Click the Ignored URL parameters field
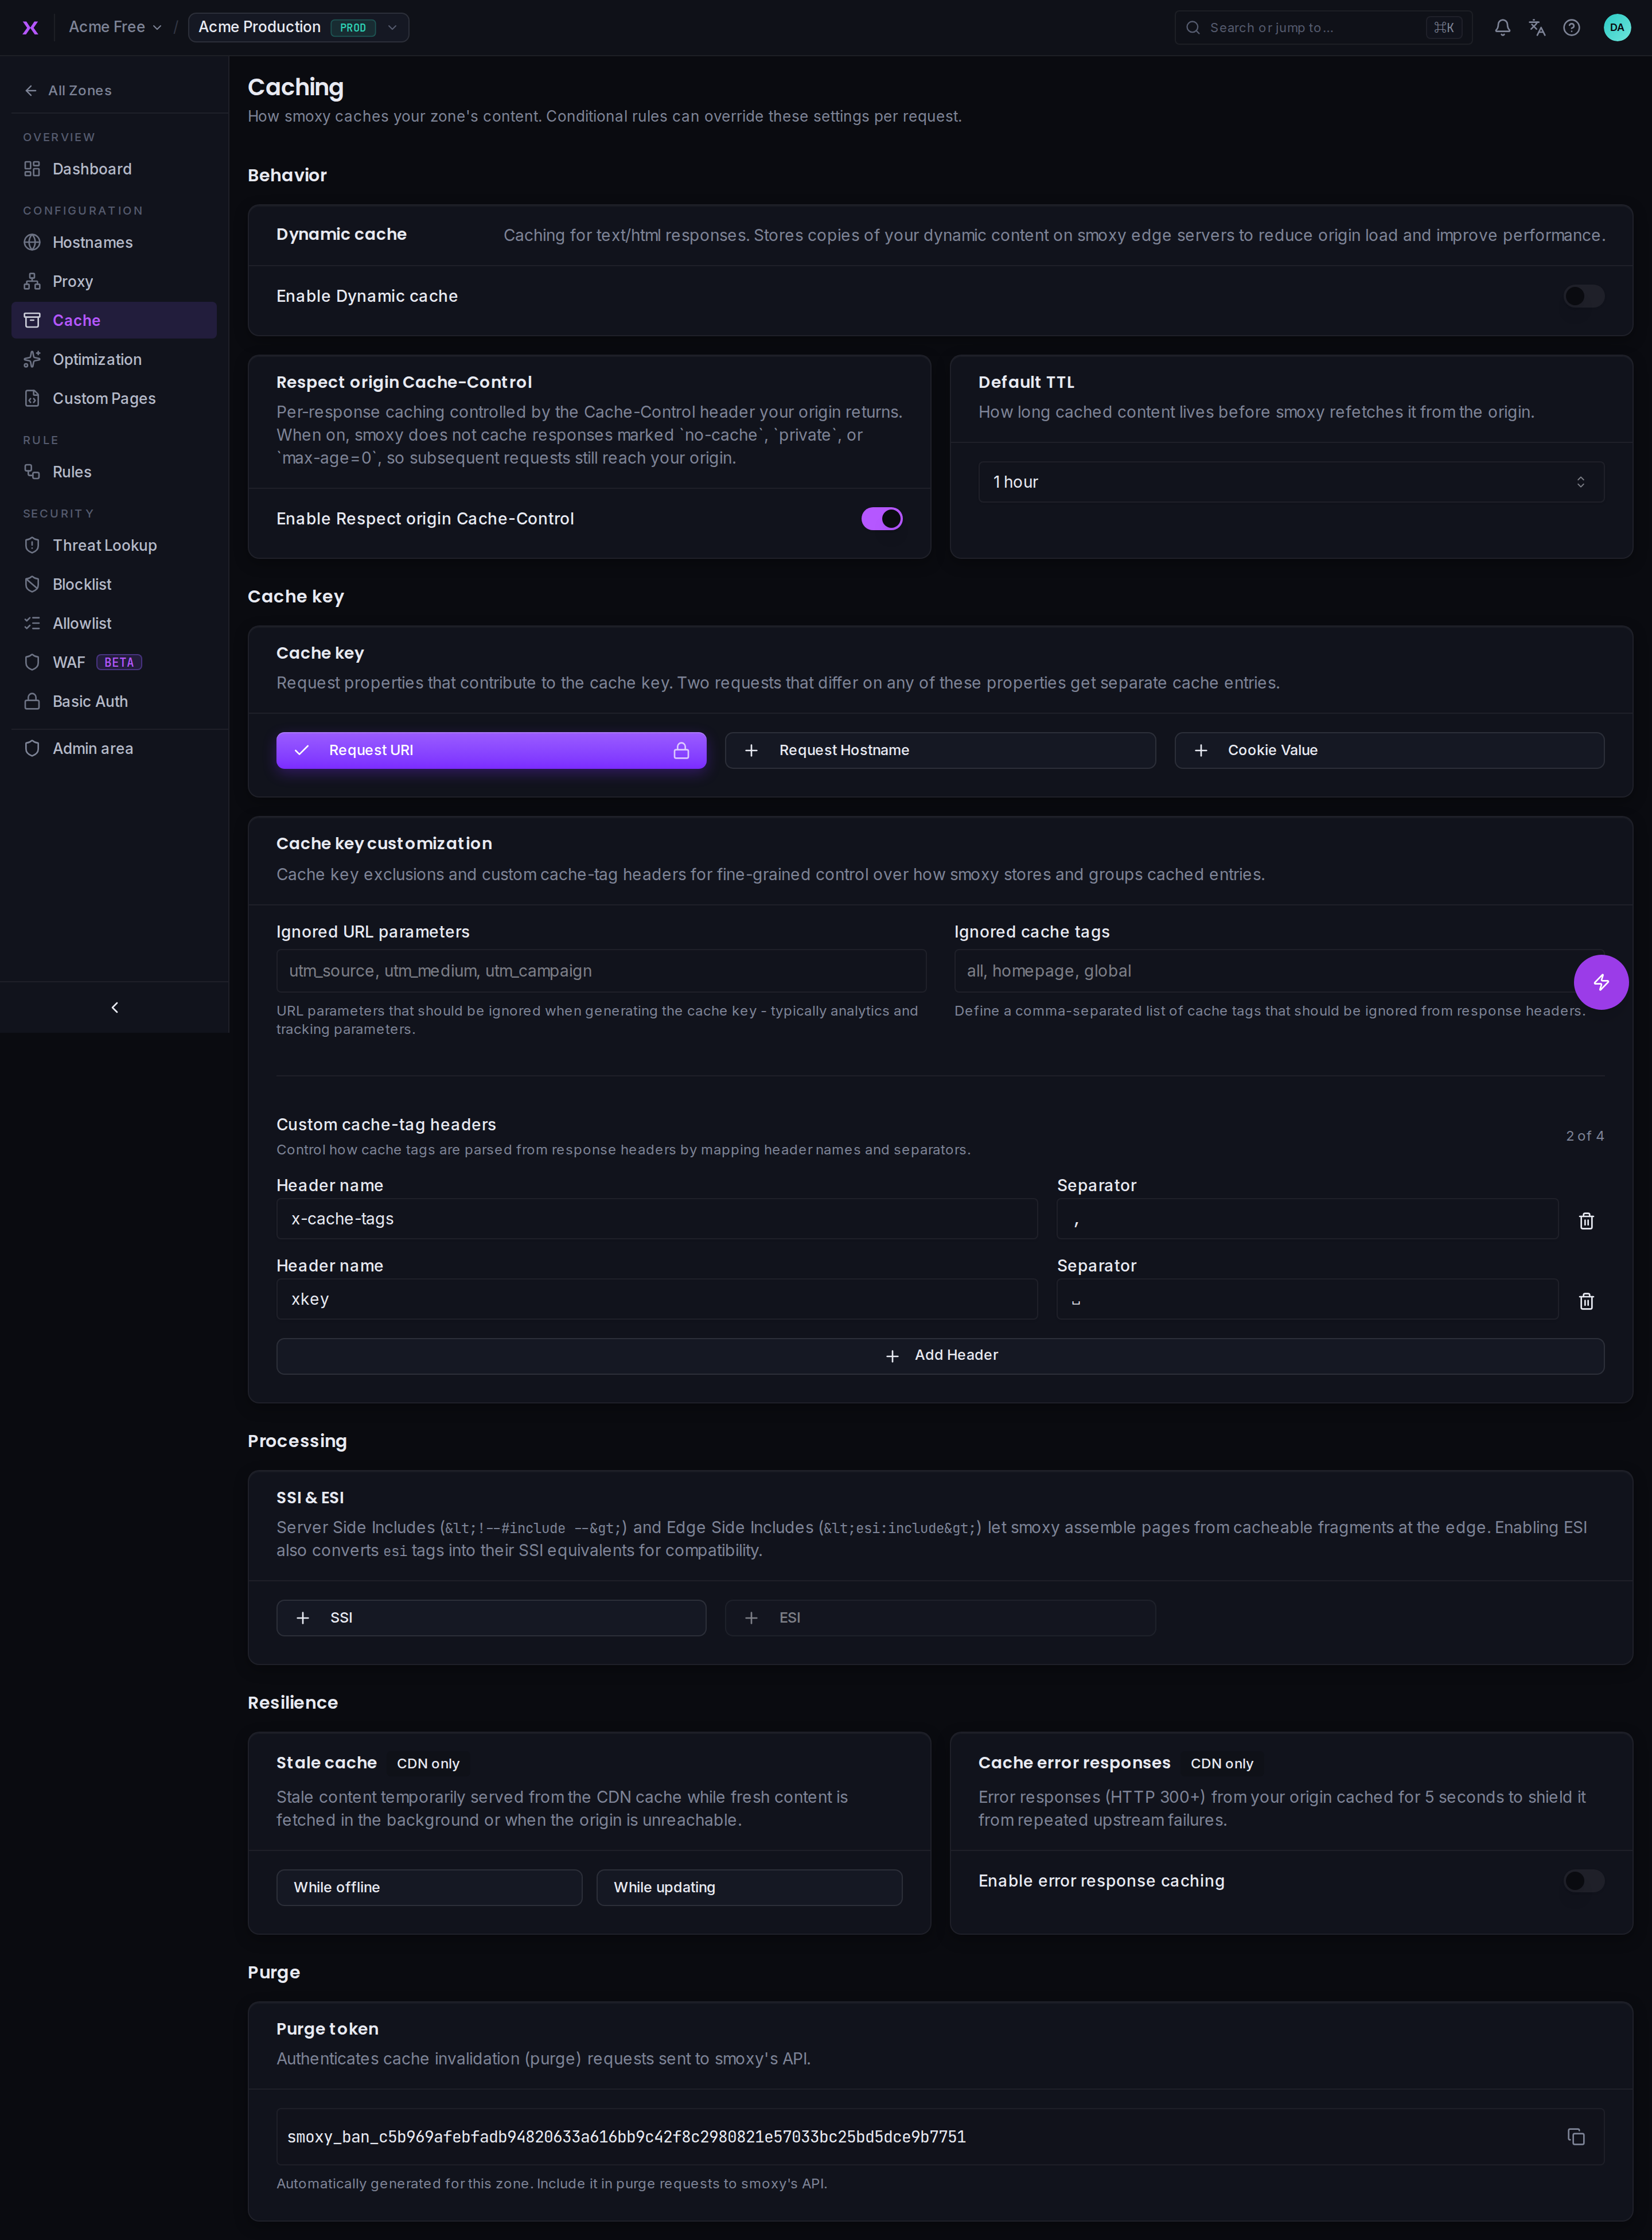 pos(601,971)
